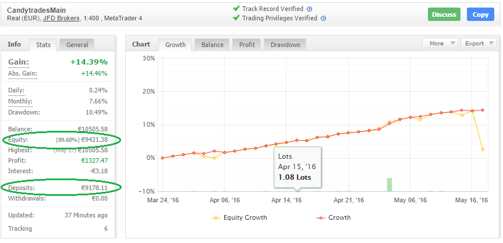The width and height of the screenshot is (503, 243).
Task: Click help icon beside Track Record Verified
Action: tap(309, 9)
